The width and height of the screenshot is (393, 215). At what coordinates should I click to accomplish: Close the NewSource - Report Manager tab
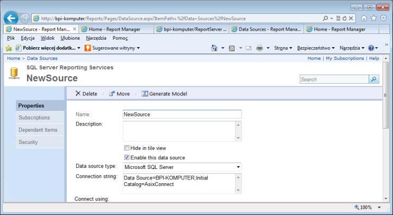point(75,29)
